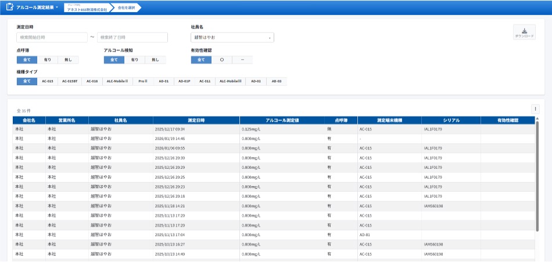Choose the ○ option under 有効性確認
Screen dimensions: 552x262
point(222,60)
